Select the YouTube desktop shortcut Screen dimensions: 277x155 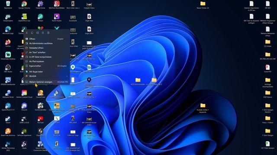point(40,119)
